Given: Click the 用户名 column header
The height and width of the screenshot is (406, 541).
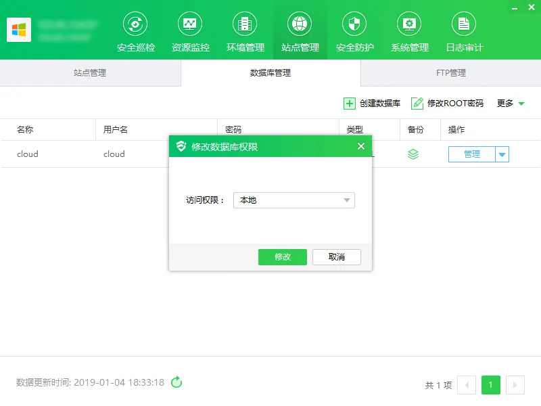Looking at the screenshot, I should tap(115, 130).
